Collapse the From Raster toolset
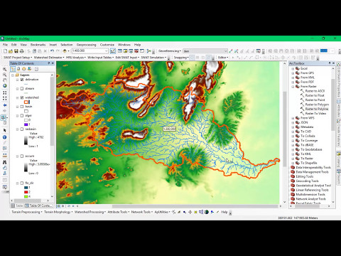 [293, 87]
